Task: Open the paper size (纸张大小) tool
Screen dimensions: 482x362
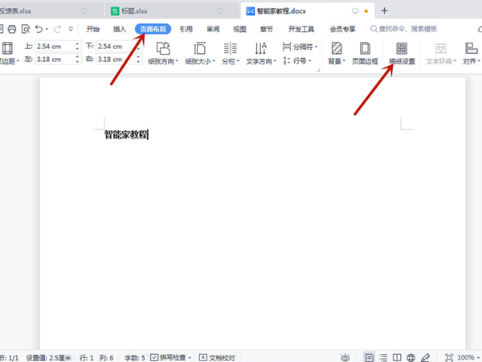Action: click(x=200, y=48)
